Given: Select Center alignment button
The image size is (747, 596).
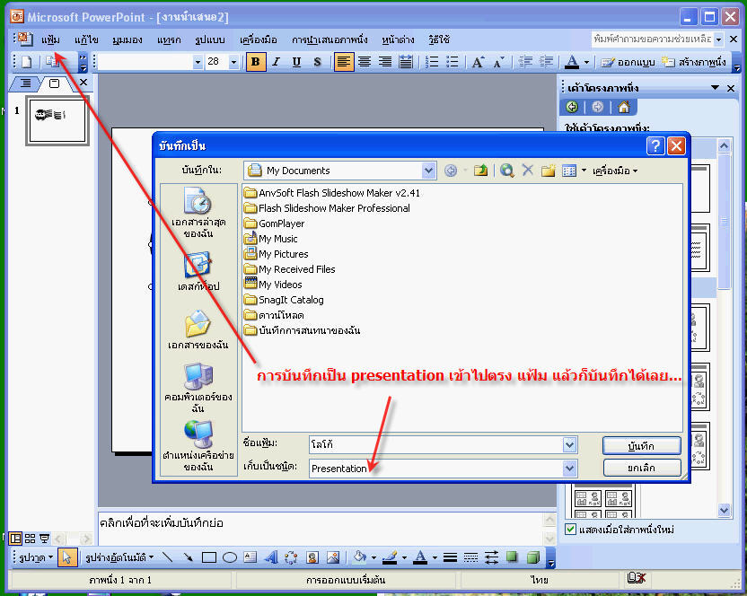Looking at the screenshot, I should (365, 62).
